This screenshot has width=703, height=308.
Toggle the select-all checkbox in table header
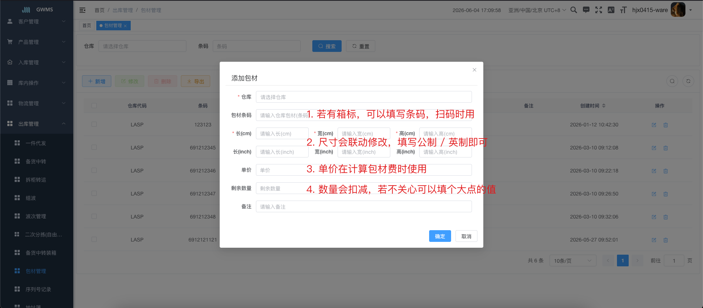point(94,106)
